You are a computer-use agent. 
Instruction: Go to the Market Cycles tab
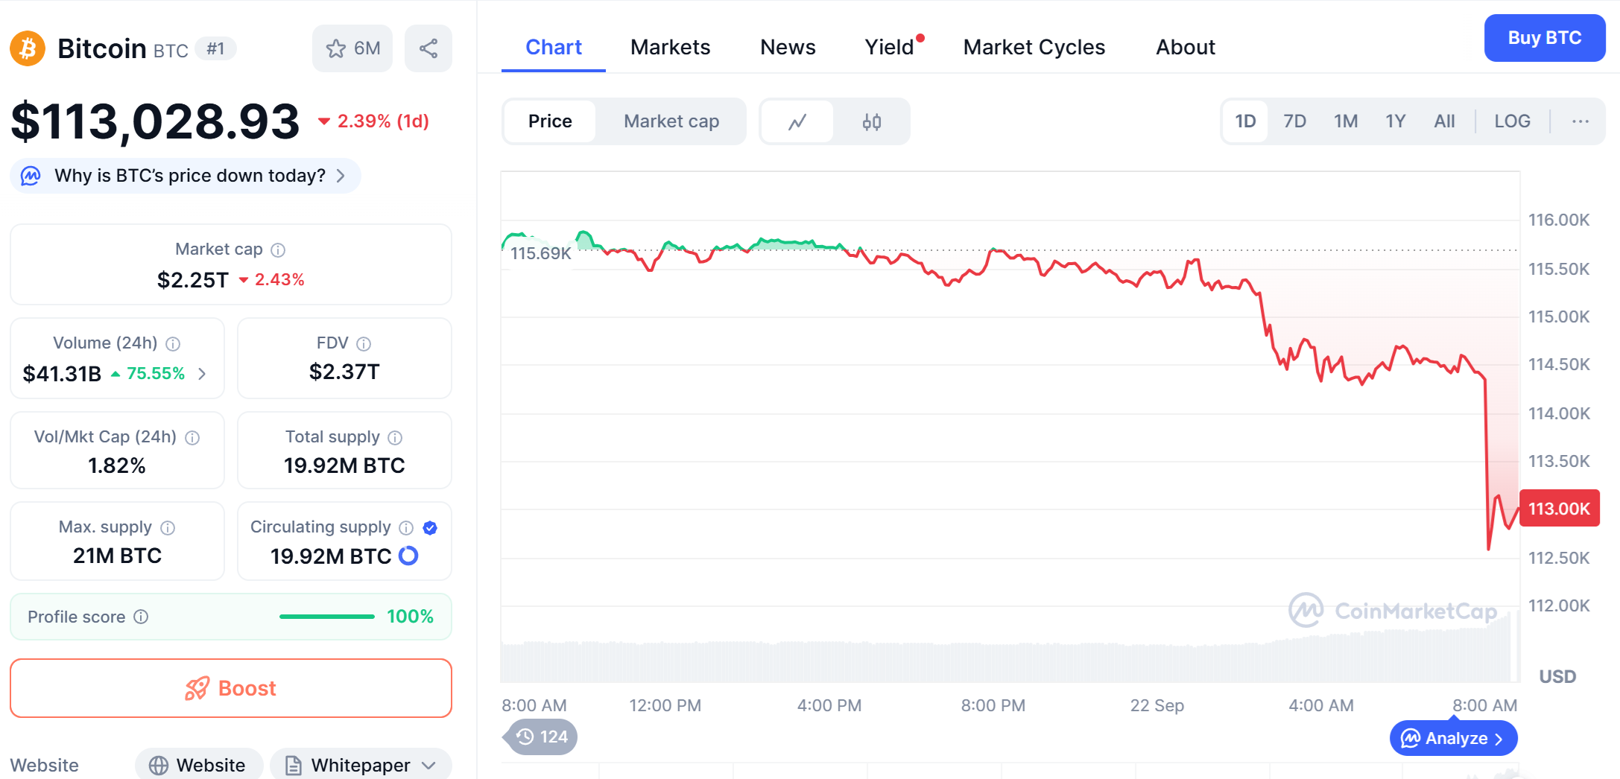tap(1034, 47)
